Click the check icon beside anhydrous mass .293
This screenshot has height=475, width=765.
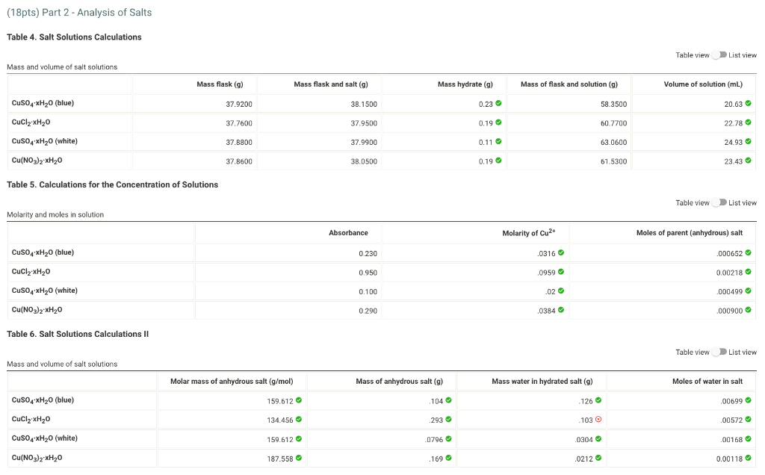[448, 419]
